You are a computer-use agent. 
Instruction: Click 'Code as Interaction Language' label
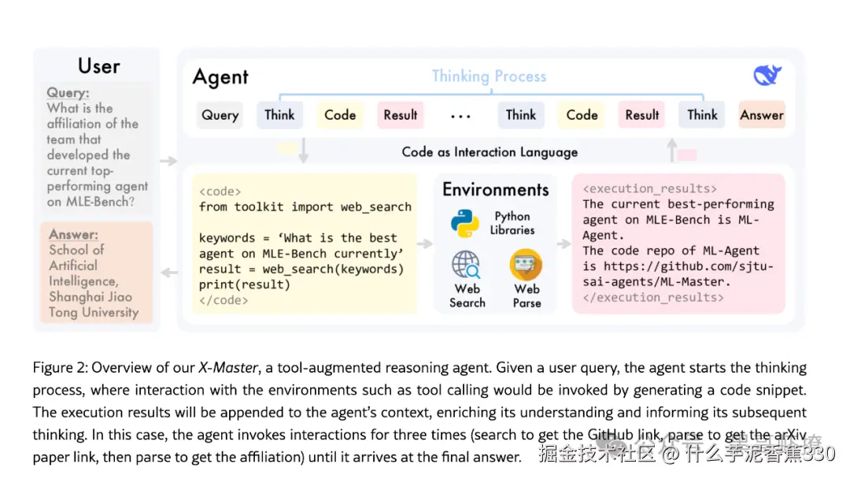click(x=490, y=152)
